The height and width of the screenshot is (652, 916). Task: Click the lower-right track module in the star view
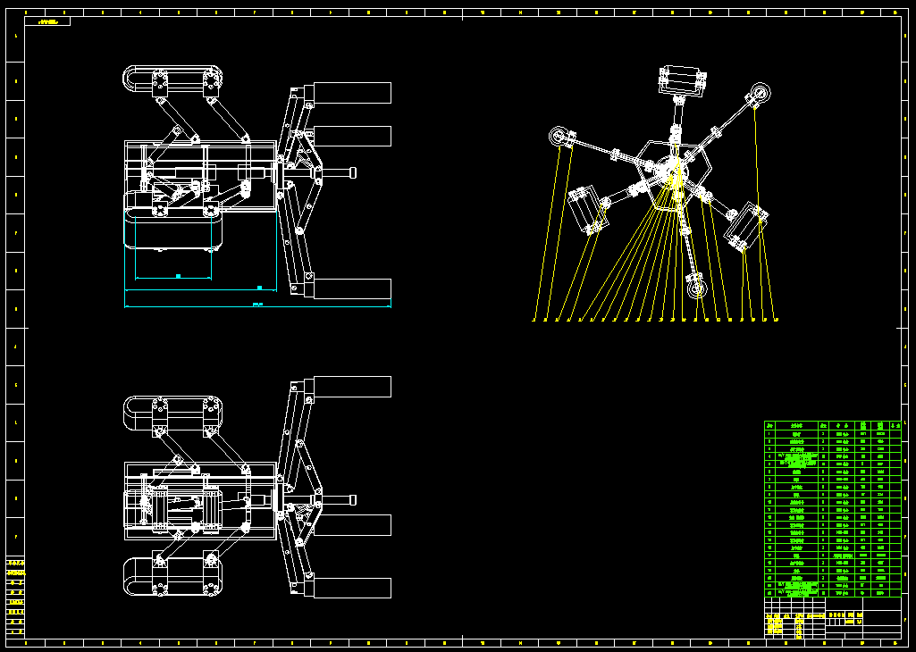[746, 227]
